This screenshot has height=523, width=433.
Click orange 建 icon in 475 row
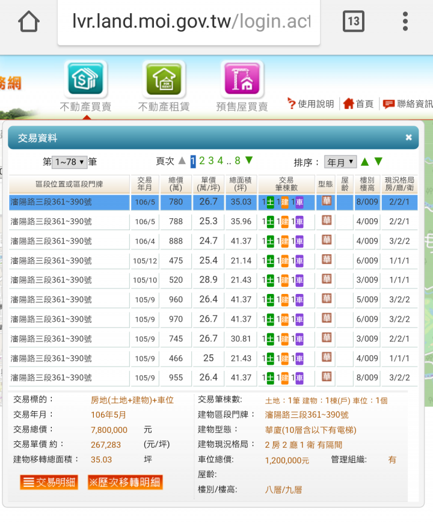285,260
